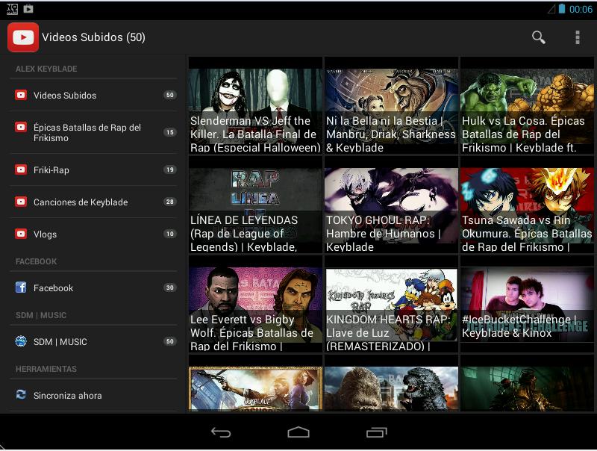Select the Videos Subidos playlist
Viewport: 597px width, 451px height.
(65, 96)
